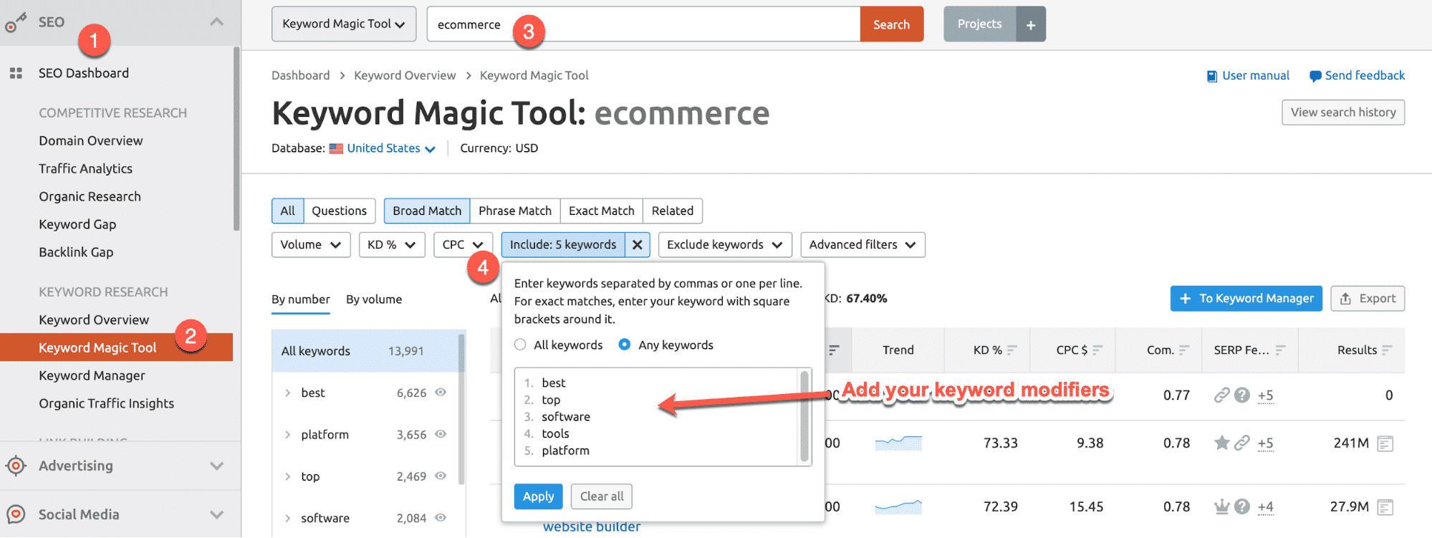Click the SEO Dashboard grid icon

point(16,73)
